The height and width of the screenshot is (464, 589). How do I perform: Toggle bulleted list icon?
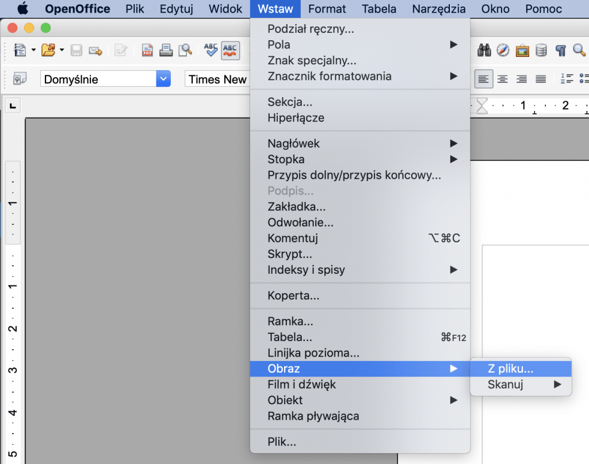[584, 78]
